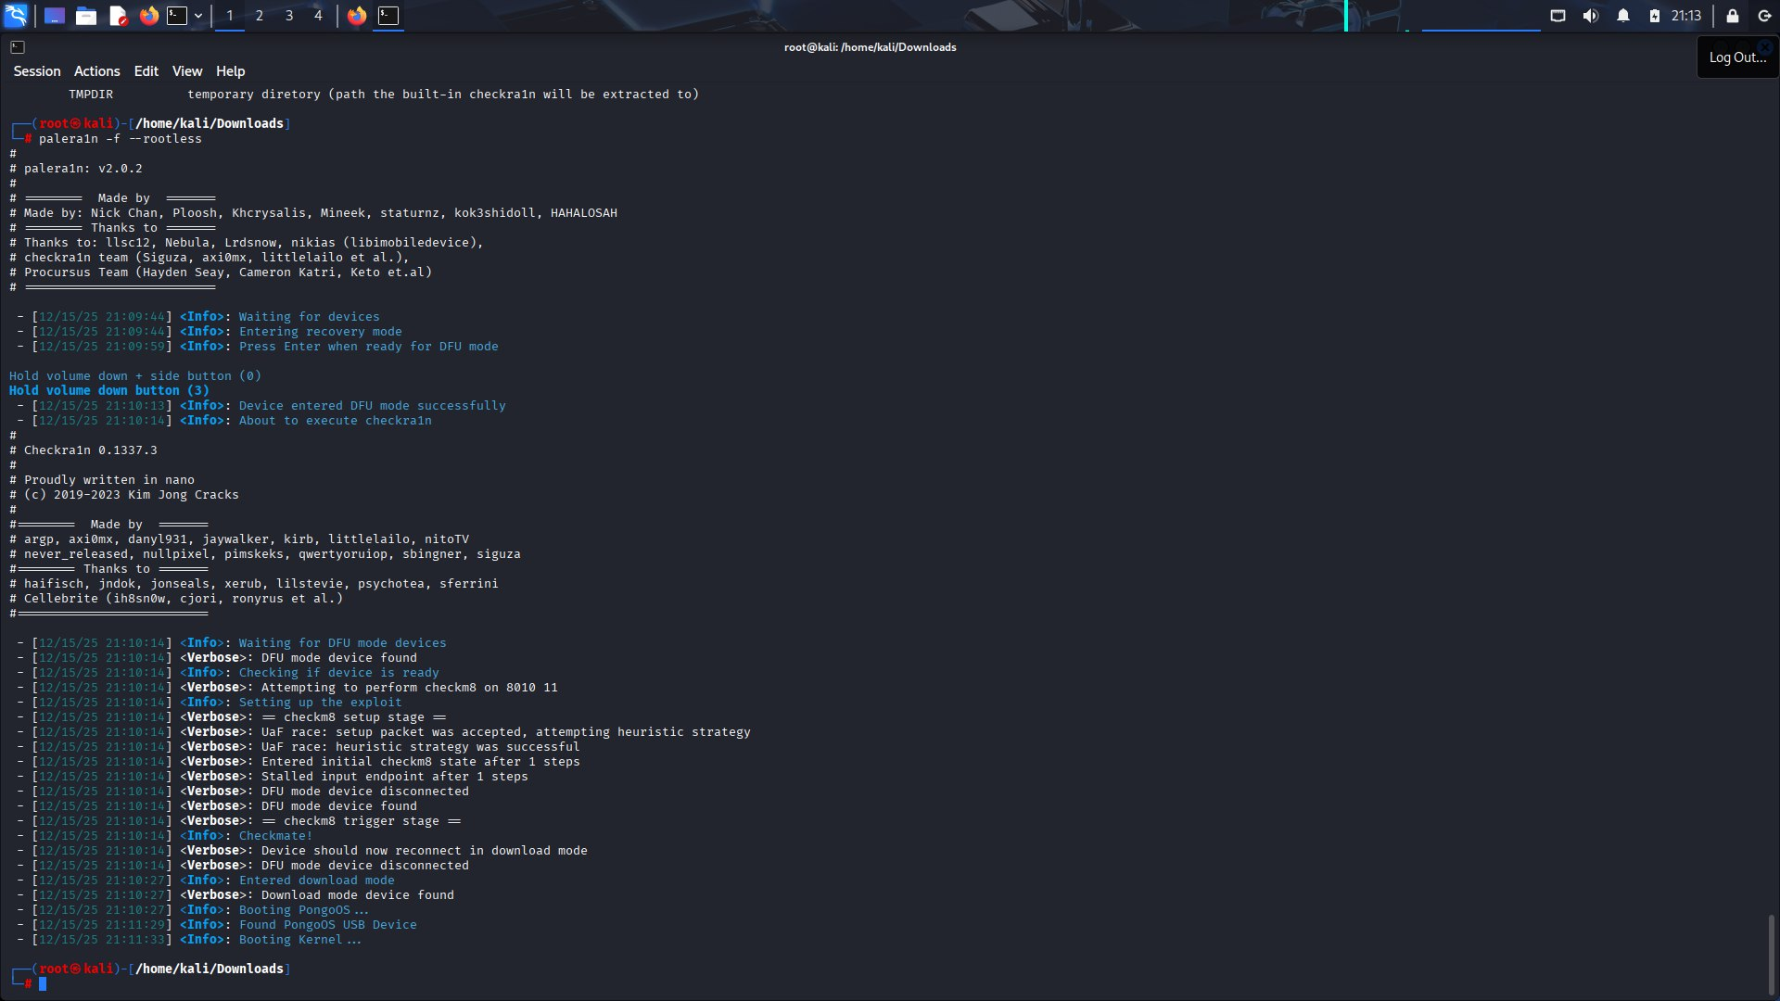Open the Actions menu
The height and width of the screenshot is (1001, 1780).
tap(97, 71)
